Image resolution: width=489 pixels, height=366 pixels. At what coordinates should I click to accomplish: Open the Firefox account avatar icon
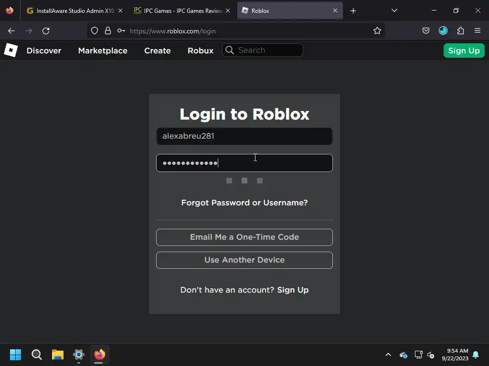tap(443, 30)
